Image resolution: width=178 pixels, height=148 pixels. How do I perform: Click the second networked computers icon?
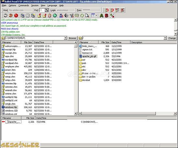(33, 16)
